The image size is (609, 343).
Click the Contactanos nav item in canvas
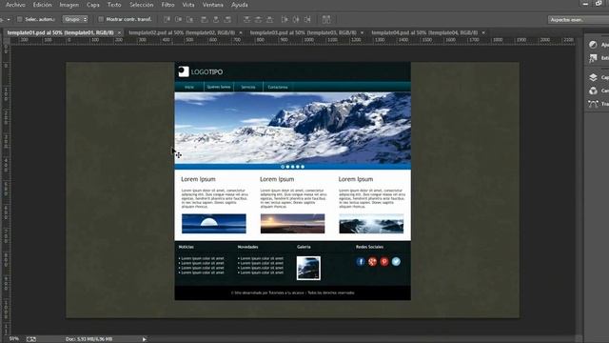278,87
